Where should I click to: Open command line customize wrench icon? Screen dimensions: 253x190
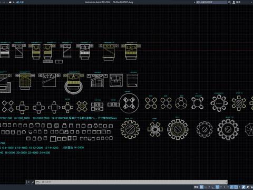(33, 182)
